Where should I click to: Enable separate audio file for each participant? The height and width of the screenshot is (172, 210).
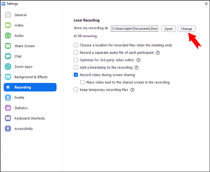click(76, 53)
